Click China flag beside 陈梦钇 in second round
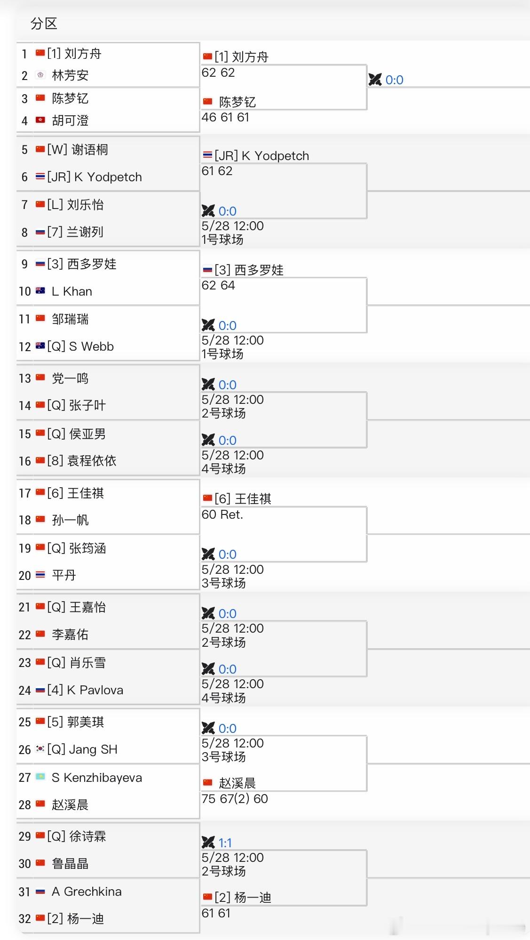Viewport: 530px width, 940px height. click(207, 102)
